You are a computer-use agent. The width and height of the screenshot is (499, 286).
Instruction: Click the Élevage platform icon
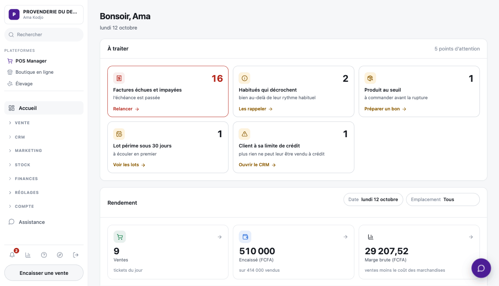tap(10, 84)
